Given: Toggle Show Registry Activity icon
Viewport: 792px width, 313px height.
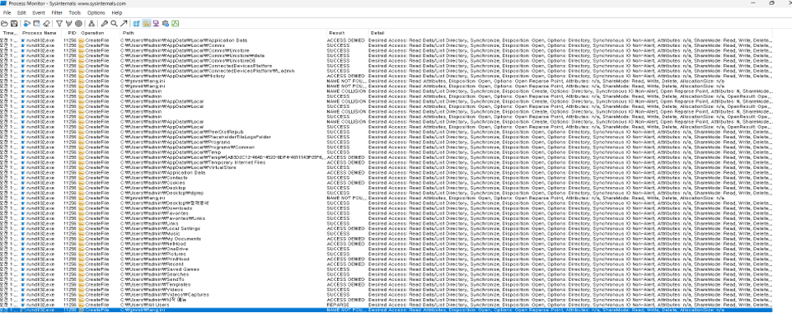Looking at the screenshot, I should point(136,23).
